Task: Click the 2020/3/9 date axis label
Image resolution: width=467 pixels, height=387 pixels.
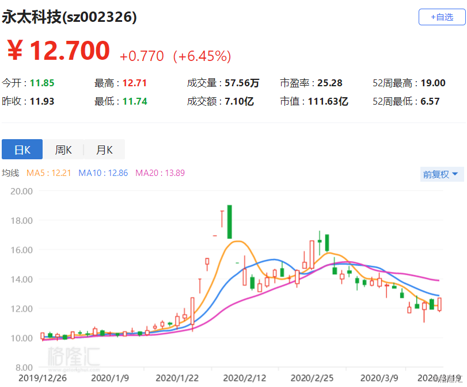Action: 379,378
